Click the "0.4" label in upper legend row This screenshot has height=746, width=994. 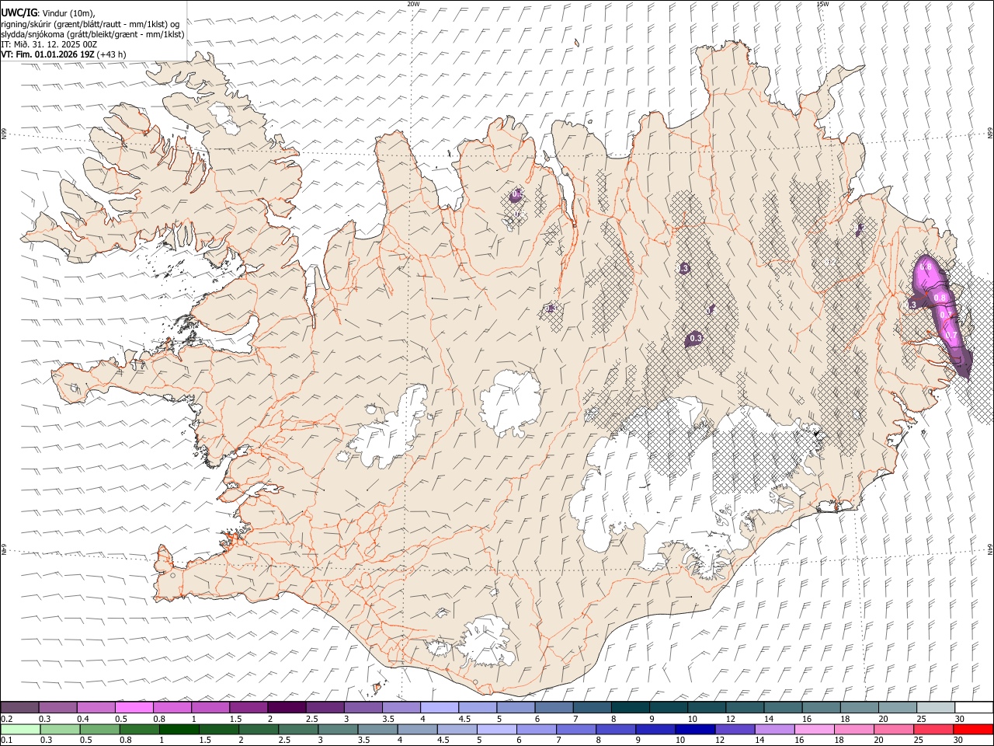coord(83,719)
